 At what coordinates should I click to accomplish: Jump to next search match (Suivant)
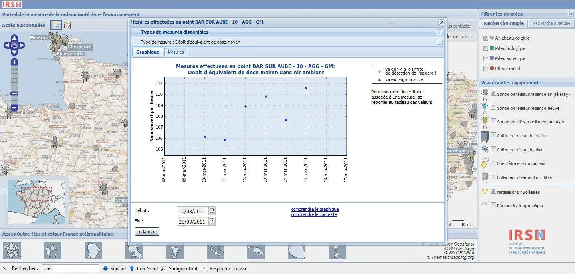115,269
